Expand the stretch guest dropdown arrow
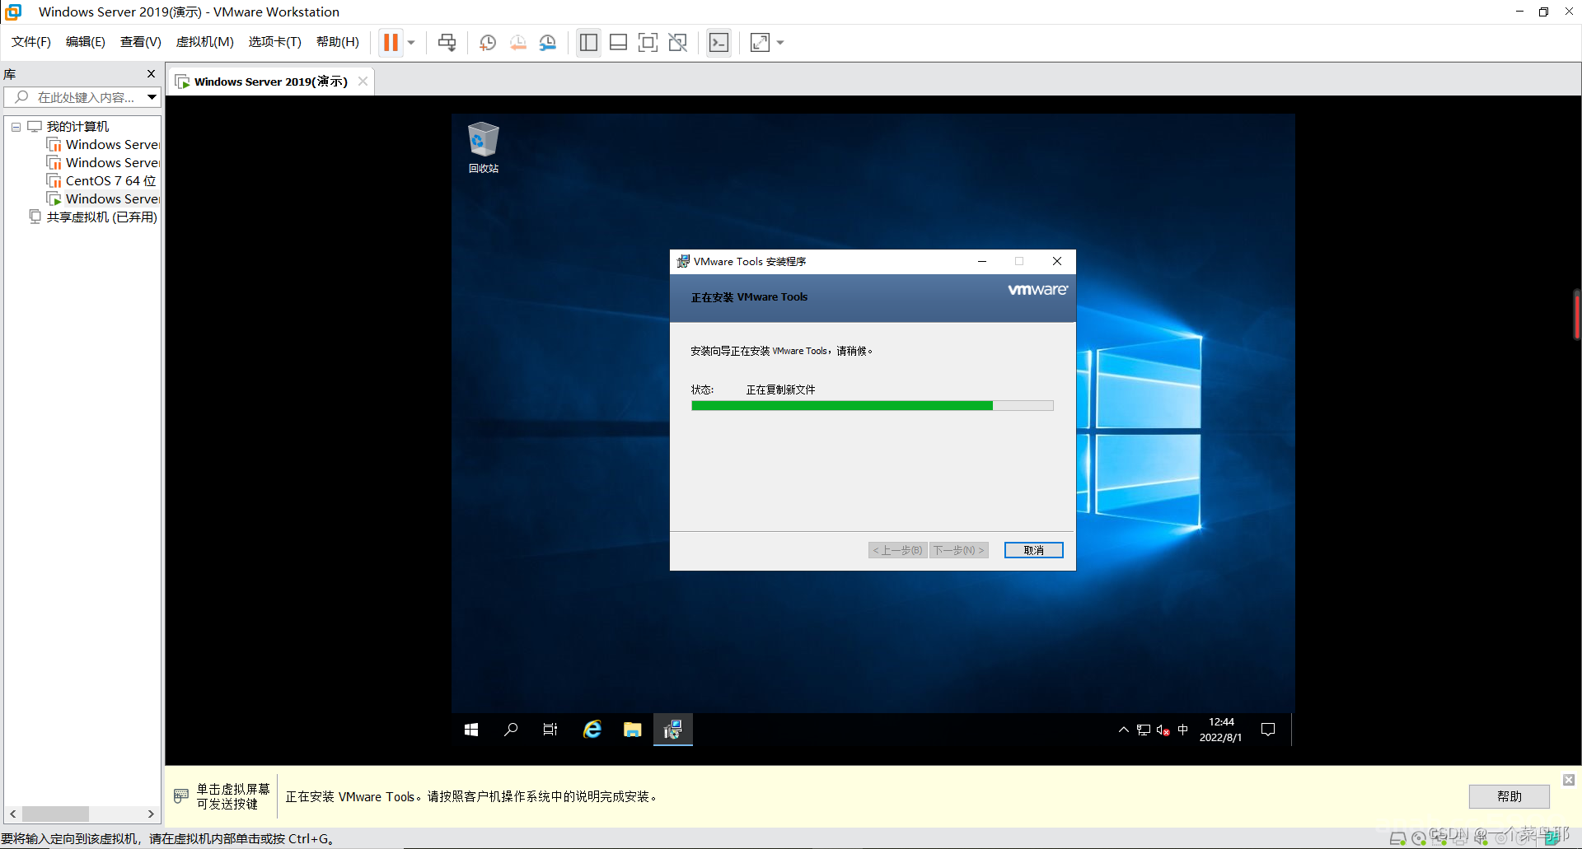Screen dimensions: 1582x849 [x=780, y=42]
